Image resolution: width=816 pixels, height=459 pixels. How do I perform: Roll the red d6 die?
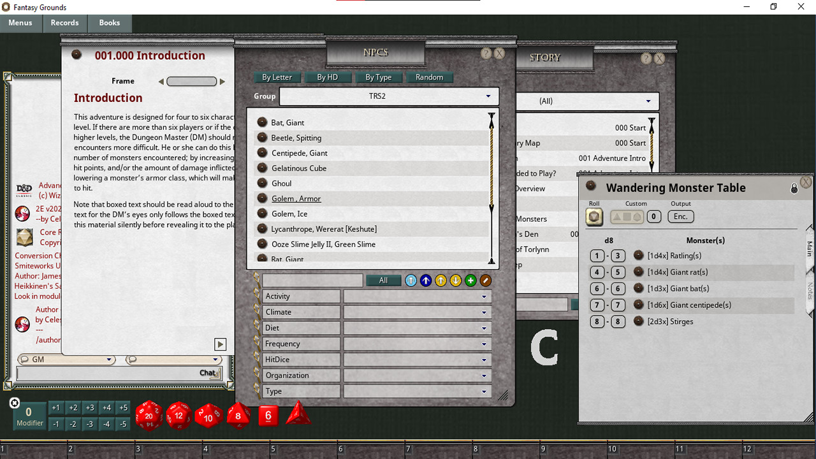(x=268, y=415)
